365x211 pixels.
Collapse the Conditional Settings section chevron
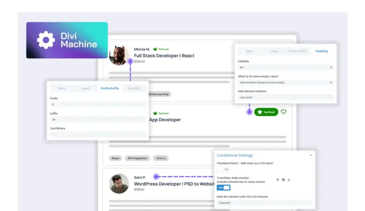(311, 156)
